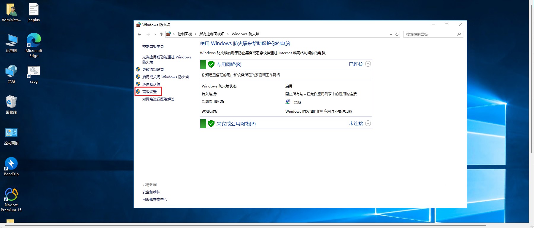Screen dimensions: 534x228
Task: Select the Bandizip desktop shortcut
Action: (11, 166)
